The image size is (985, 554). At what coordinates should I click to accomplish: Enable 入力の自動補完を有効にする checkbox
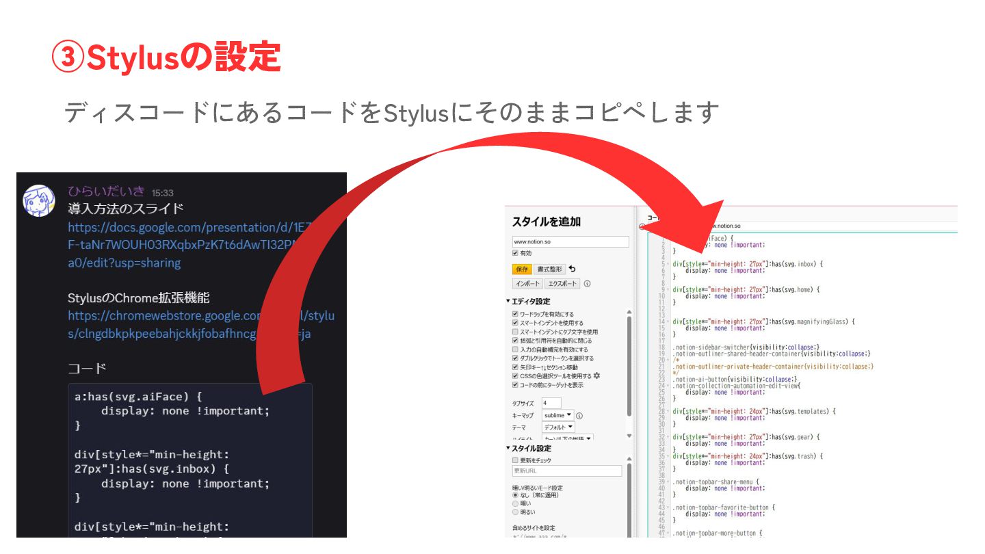[515, 349]
